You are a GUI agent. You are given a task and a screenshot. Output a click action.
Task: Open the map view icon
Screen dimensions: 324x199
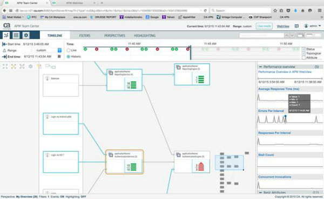pos(6,35)
